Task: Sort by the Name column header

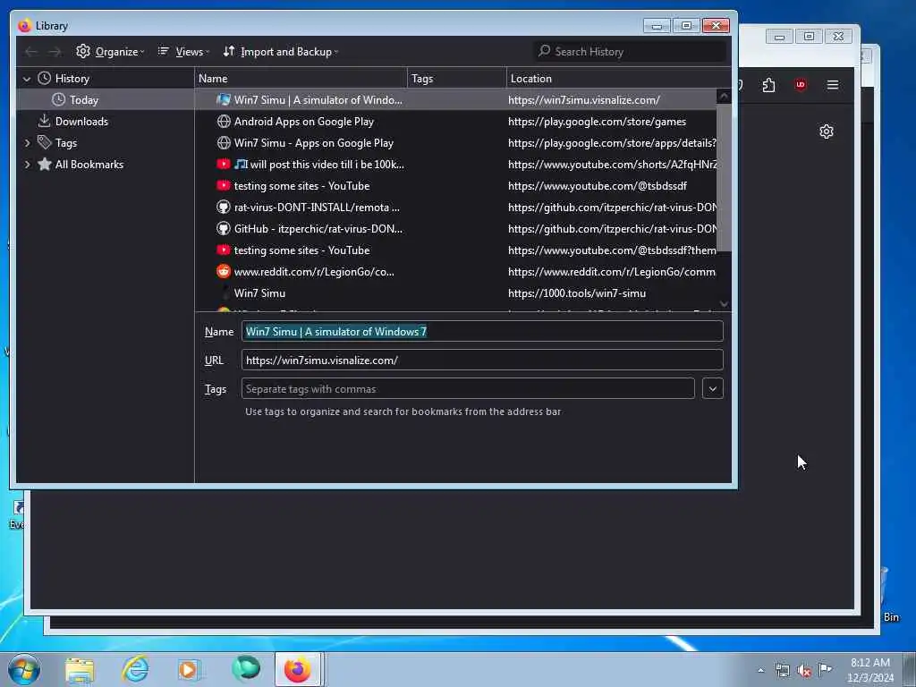Action: [x=301, y=79]
